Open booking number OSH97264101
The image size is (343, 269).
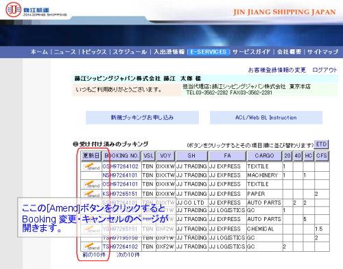(x=120, y=184)
